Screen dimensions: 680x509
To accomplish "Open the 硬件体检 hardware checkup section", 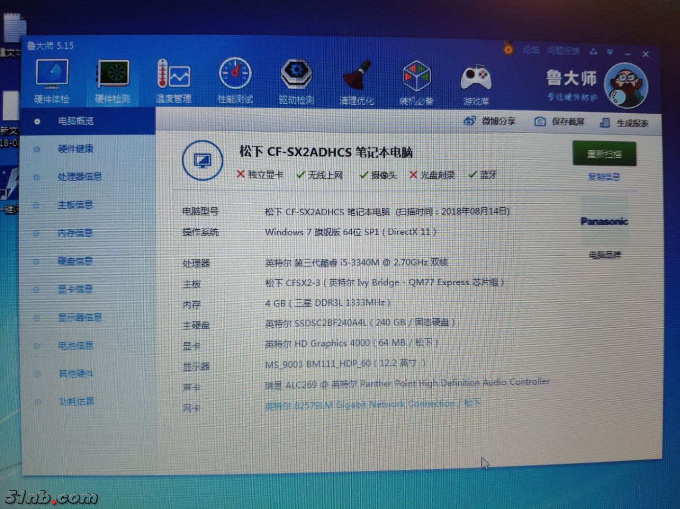I will pos(52,81).
